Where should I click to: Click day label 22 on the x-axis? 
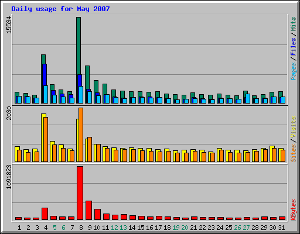coord(202,228)
